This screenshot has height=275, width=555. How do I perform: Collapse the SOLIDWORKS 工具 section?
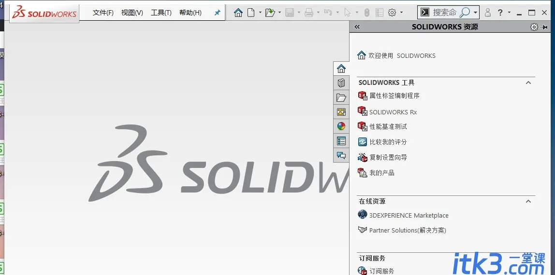point(528,82)
